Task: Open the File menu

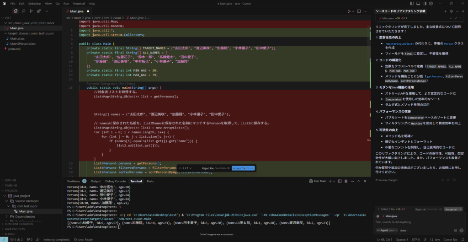Action: point(12,4)
